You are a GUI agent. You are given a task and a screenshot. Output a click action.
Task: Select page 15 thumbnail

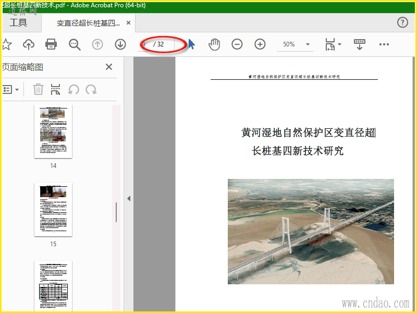click(53, 210)
